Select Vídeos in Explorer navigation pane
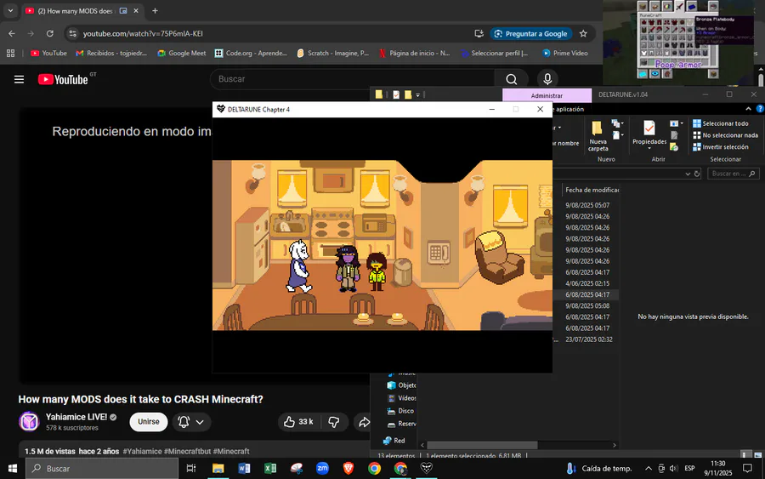765x479 pixels. pyautogui.click(x=402, y=398)
